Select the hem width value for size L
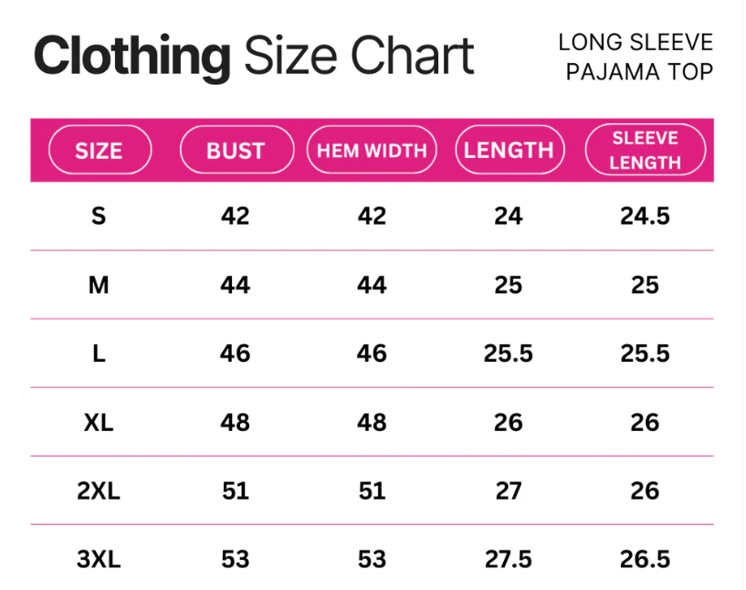The height and width of the screenshot is (590, 746). (372, 353)
